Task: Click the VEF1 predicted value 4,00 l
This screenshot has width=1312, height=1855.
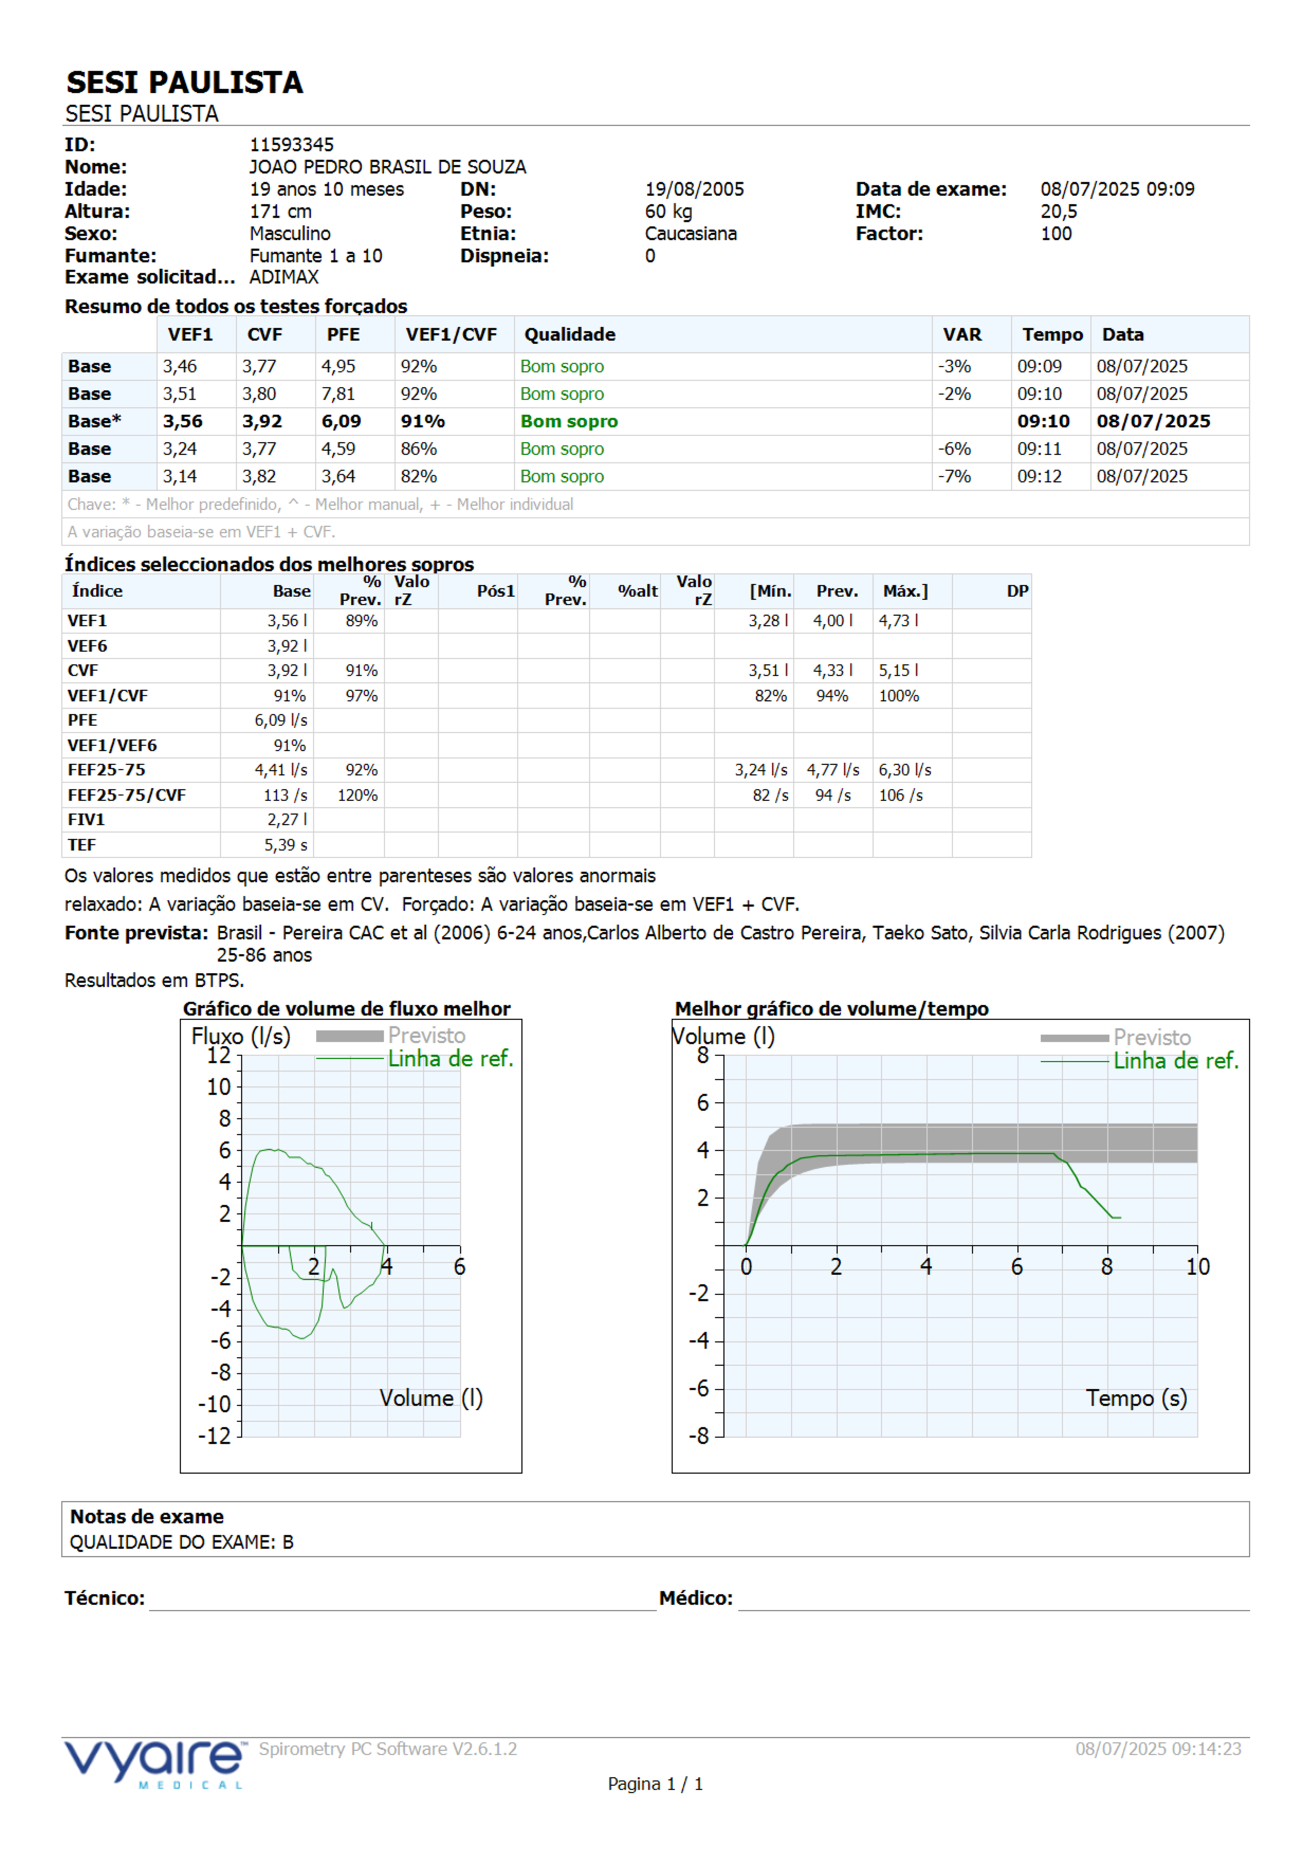Action: 833,620
